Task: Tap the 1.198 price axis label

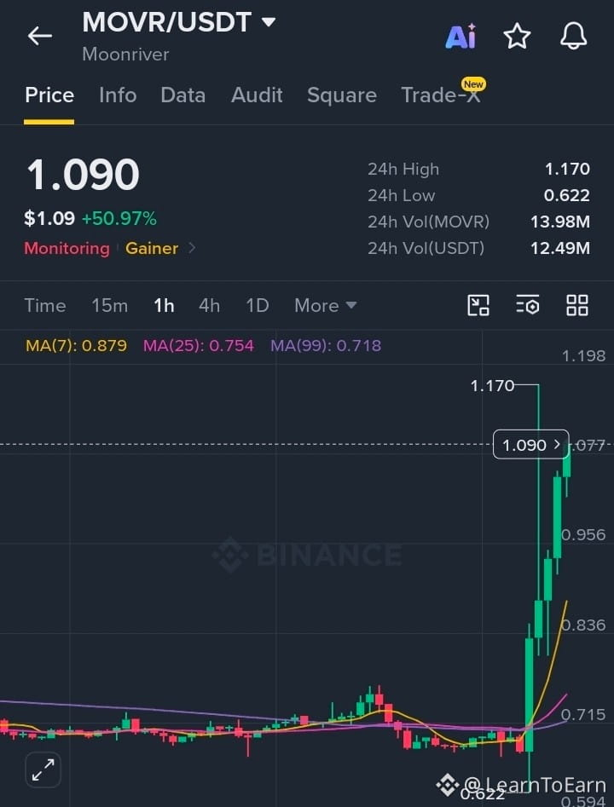Action: coord(583,355)
